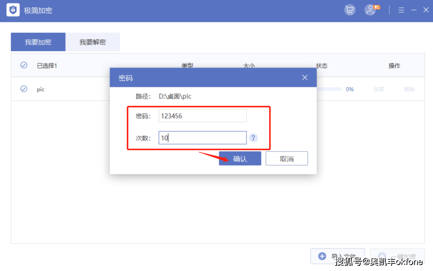Open the hamburger menu icon
The image size is (433, 271).
coord(402,10)
